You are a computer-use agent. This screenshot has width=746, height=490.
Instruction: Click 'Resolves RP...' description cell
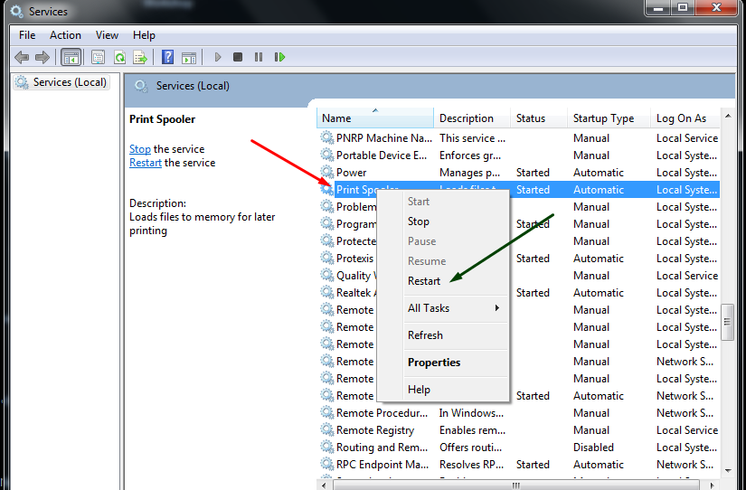click(471, 465)
